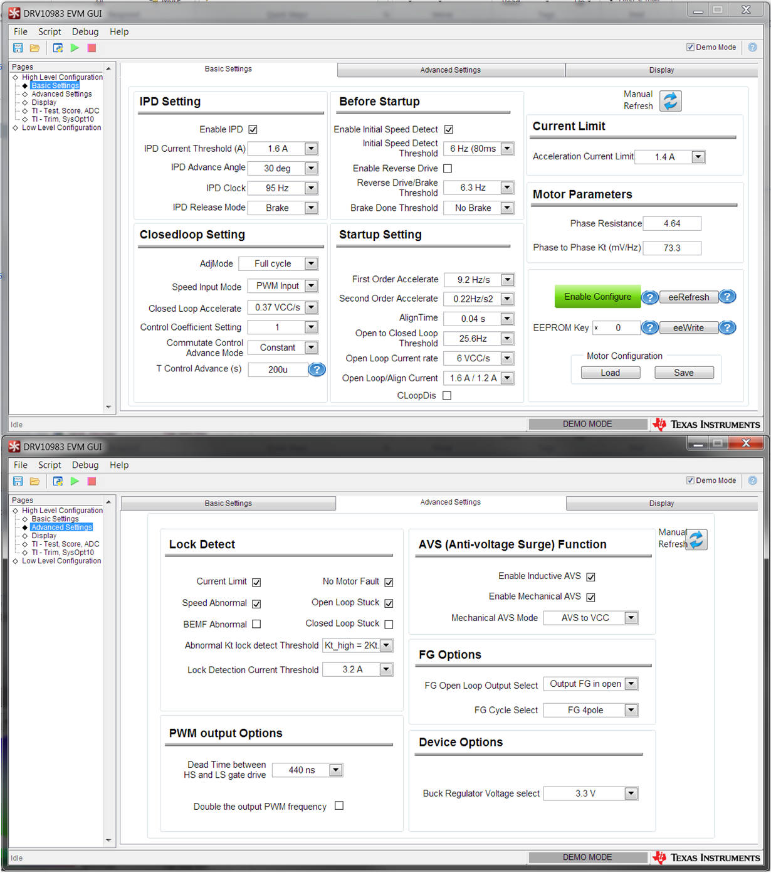Click the refresh page icon in top window toolbar
Viewport: 771px width, 875px height.
click(x=58, y=48)
